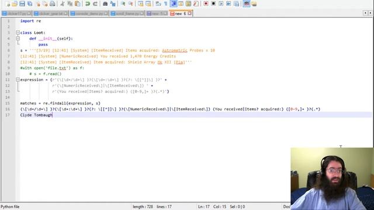Viewport: 374px width, 210px height.
Task: Toggle synchronize horizontal scrolling icon
Action: click(x=148, y=4)
